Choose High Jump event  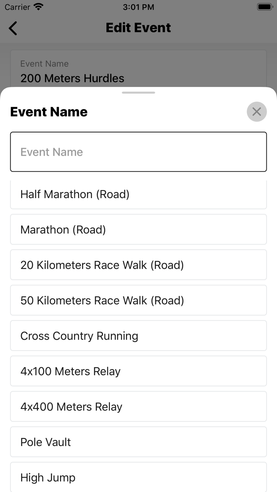tap(138, 477)
